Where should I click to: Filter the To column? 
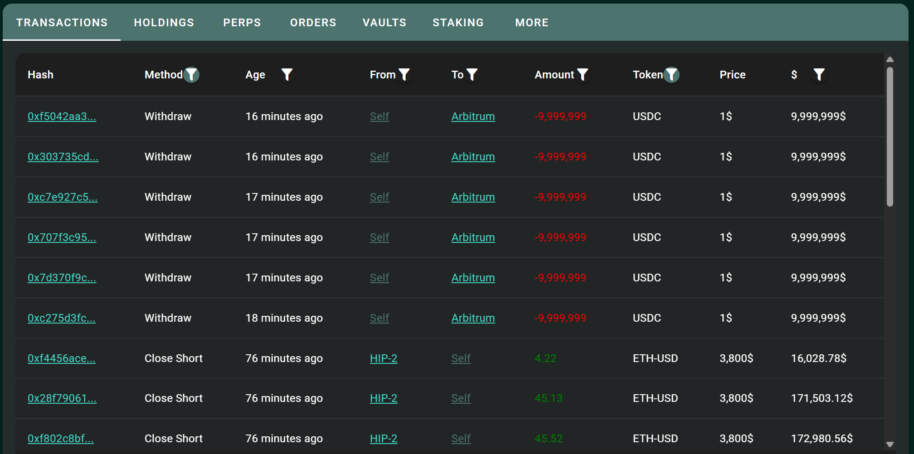pyautogui.click(x=473, y=74)
